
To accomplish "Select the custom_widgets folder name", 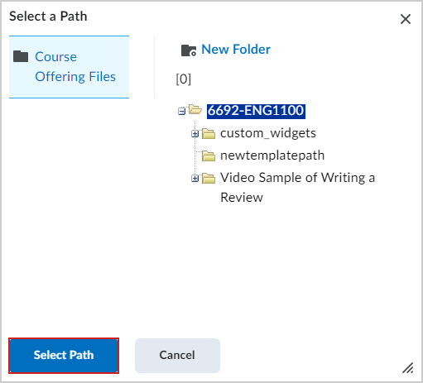I will point(268,133).
